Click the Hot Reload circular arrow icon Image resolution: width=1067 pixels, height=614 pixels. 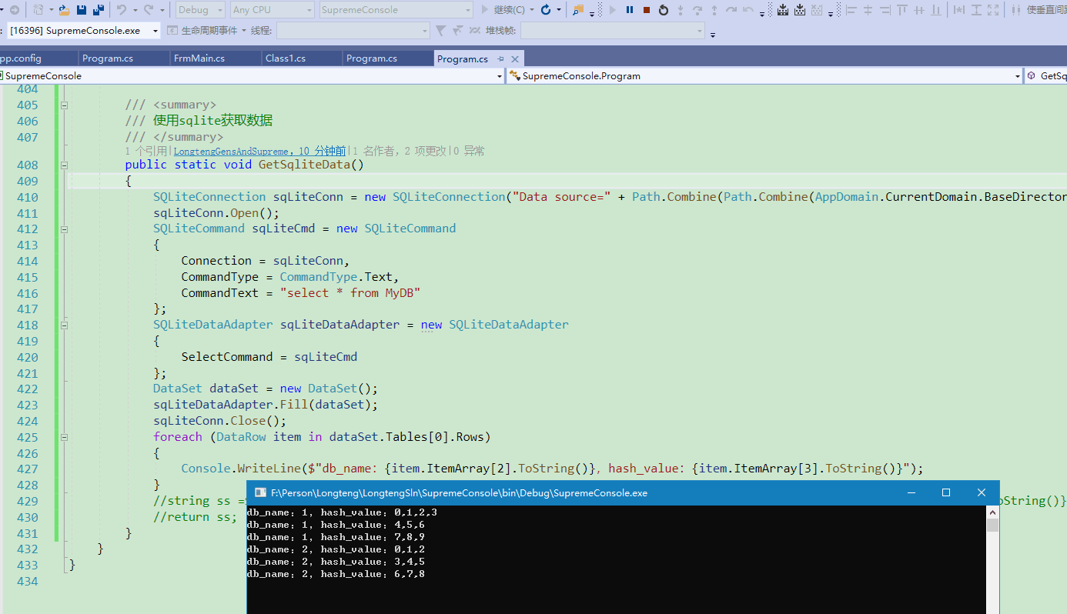(x=546, y=10)
